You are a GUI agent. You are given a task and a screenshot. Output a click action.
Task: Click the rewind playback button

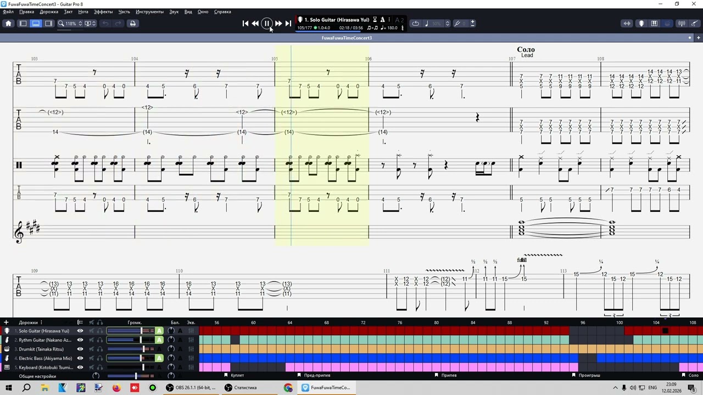click(255, 23)
